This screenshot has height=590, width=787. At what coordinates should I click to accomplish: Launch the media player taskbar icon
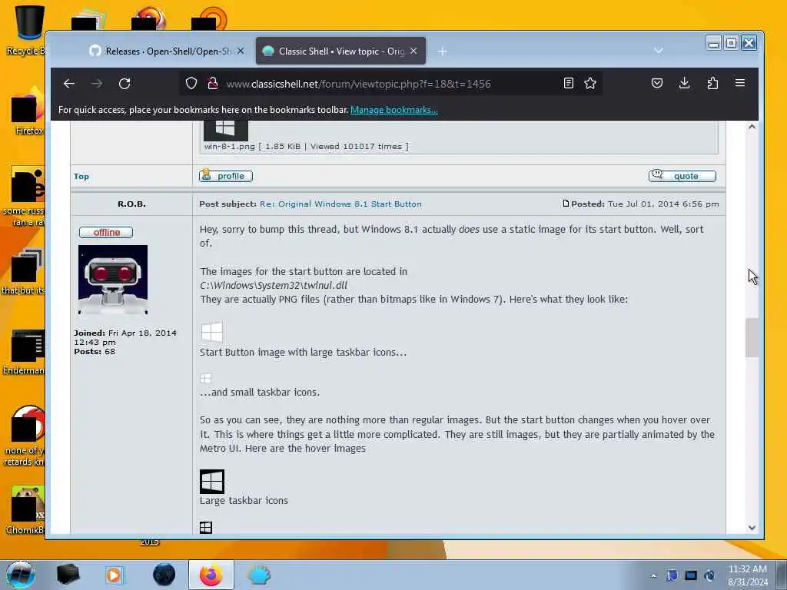[x=115, y=575]
